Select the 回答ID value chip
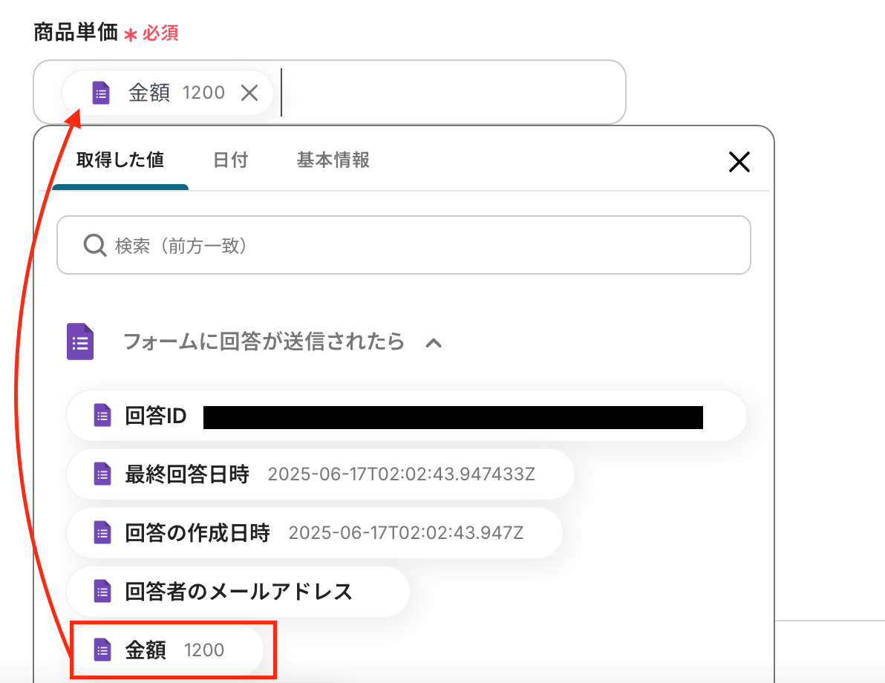 (x=156, y=416)
